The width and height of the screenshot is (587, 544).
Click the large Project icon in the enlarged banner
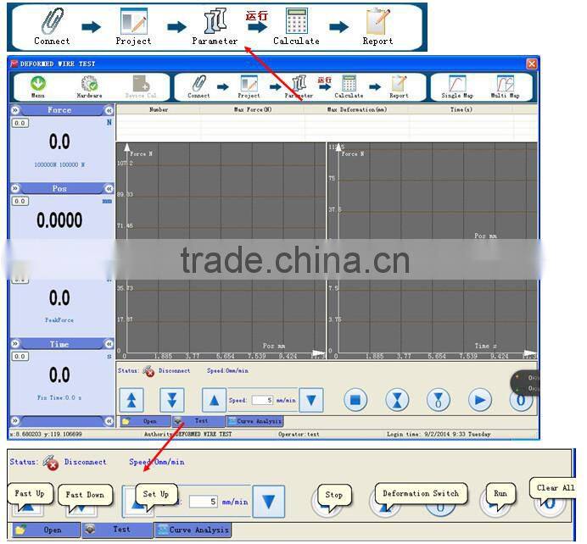click(134, 21)
